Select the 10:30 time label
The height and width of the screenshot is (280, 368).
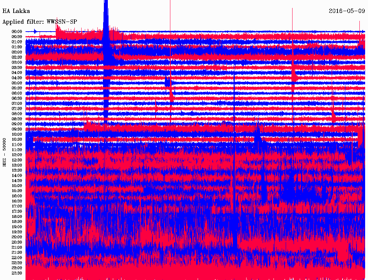point(17,140)
